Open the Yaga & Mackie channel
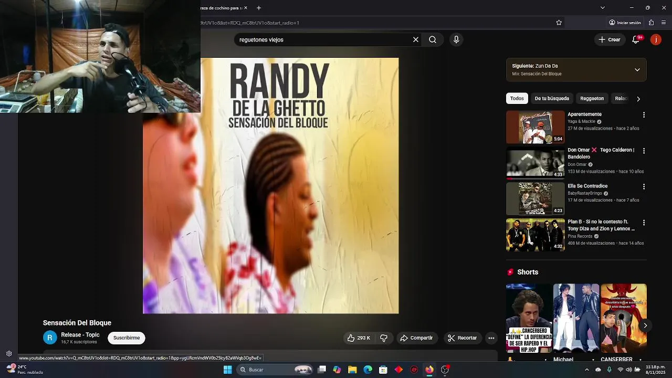Screen dimensions: 672x378 point(581,121)
